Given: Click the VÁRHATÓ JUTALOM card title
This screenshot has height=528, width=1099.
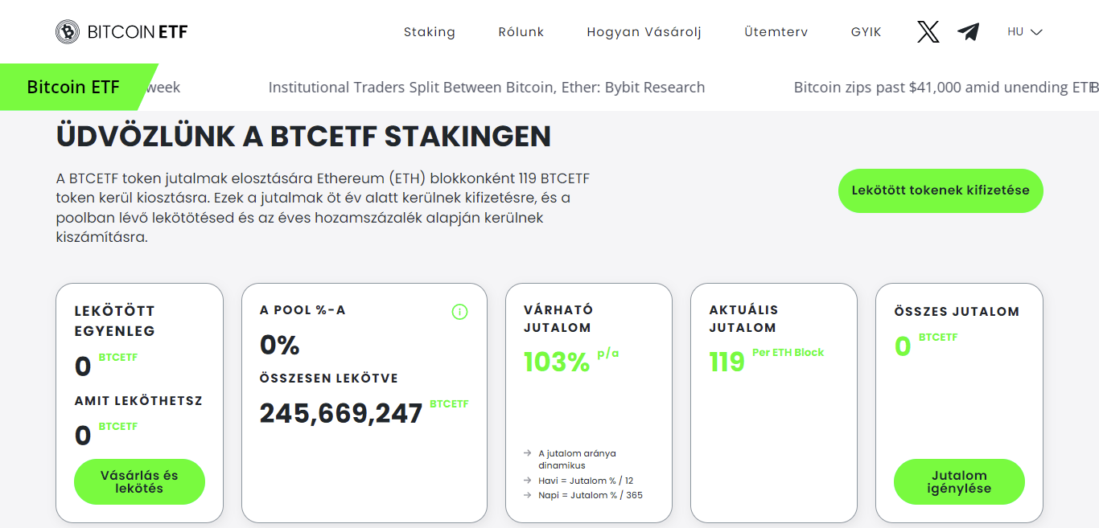Looking at the screenshot, I should pos(558,319).
